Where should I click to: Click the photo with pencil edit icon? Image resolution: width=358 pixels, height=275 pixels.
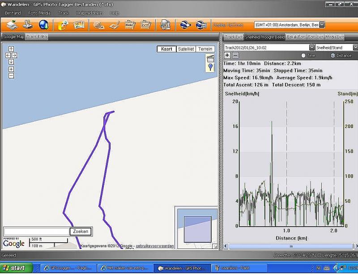point(115,25)
